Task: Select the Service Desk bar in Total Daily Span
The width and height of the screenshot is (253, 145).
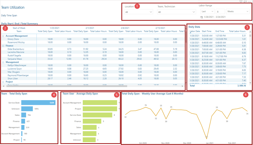Action: (x=38, y=103)
